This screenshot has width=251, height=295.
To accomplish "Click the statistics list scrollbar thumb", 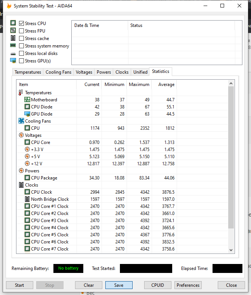I will pos(231,157).
